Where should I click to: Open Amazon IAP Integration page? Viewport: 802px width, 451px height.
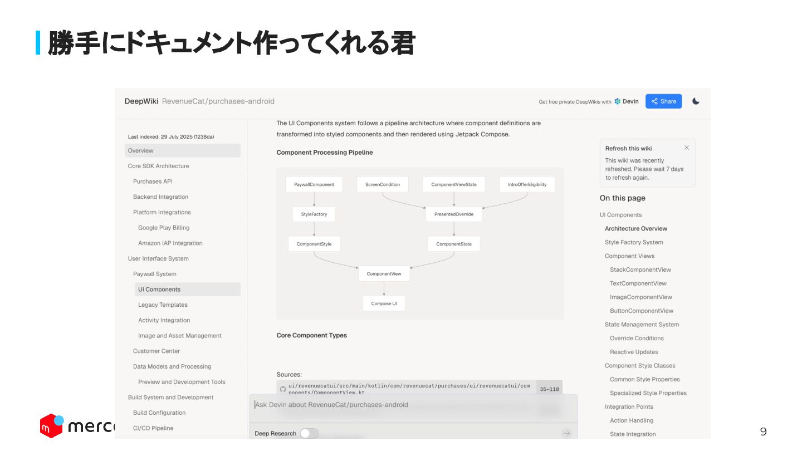pyautogui.click(x=170, y=243)
